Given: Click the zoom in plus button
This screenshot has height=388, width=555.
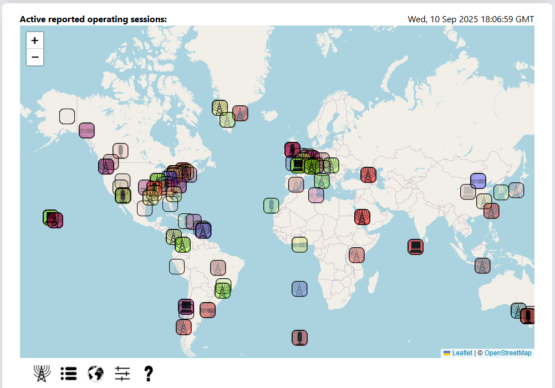Looking at the screenshot, I should 35,40.
